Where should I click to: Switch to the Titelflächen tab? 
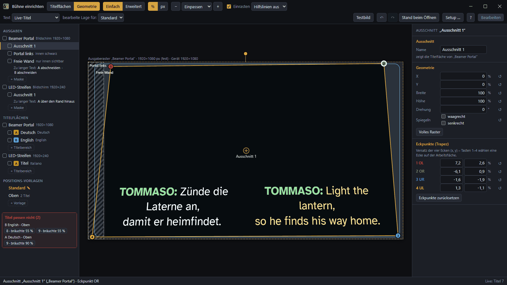61,7
